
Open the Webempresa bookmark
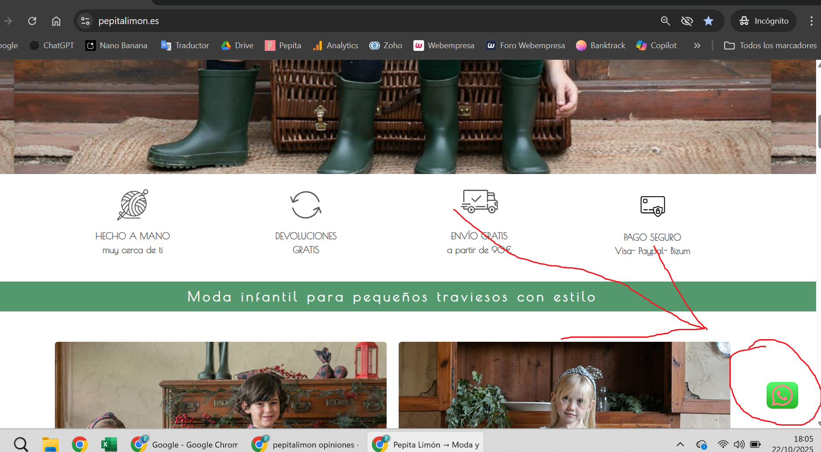click(x=444, y=46)
